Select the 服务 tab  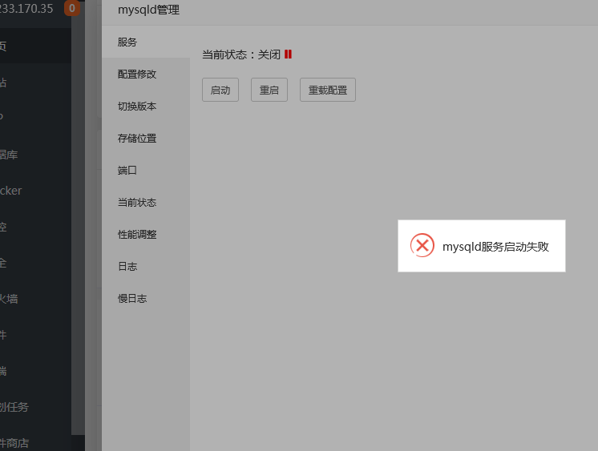[127, 42]
